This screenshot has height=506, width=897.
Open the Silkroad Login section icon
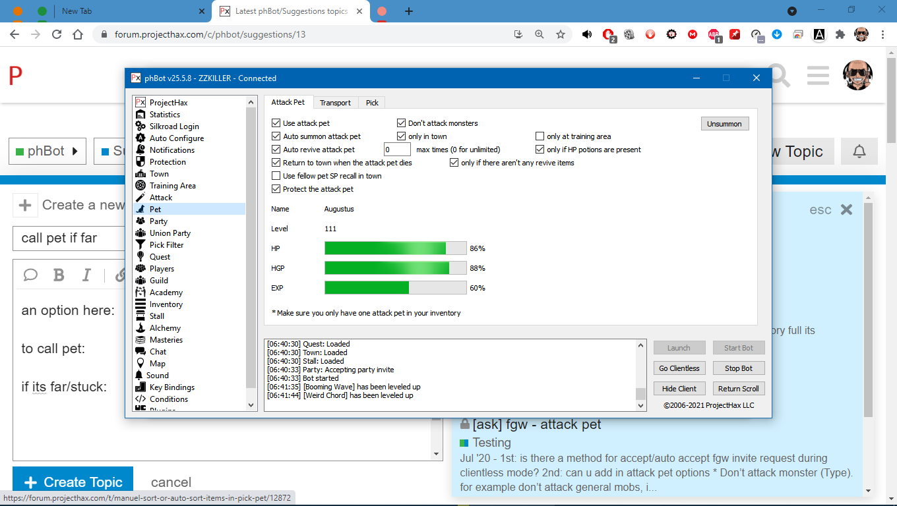coord(140,126)
